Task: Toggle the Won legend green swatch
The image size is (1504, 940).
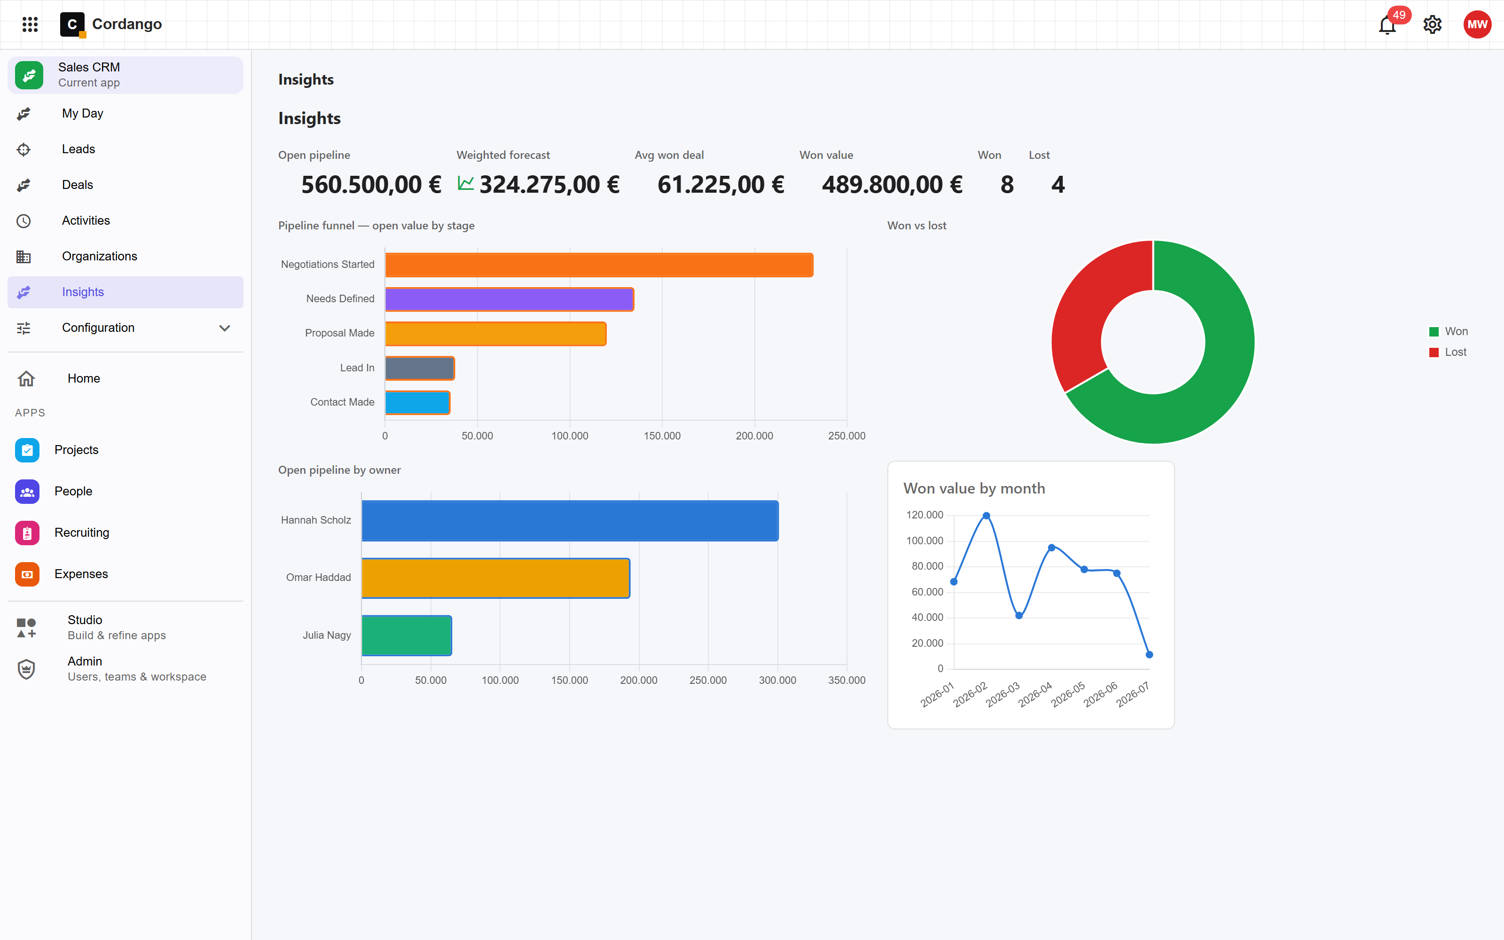Action: coord(1434,332)
